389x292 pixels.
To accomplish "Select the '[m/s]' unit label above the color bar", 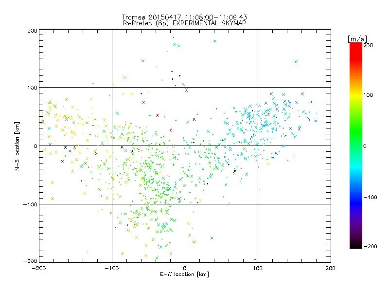I will tap(357, 39).
